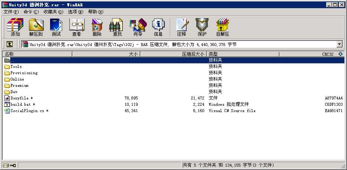Click the 添加 (Add) toolbar icon

pyautogui.click(x=15, y=27)
